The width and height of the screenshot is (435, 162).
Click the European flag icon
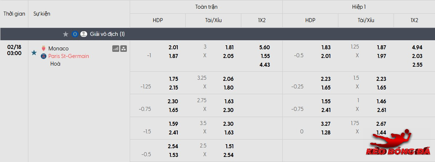[x=75, y=34]
